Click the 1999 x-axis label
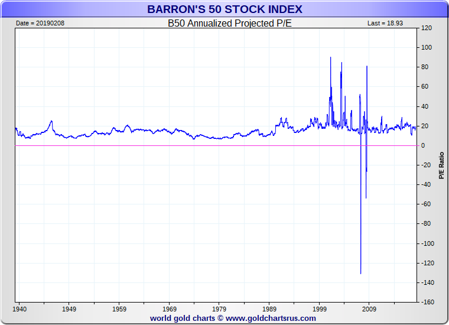This screenshot has height=325, width=449. (319, 309)
